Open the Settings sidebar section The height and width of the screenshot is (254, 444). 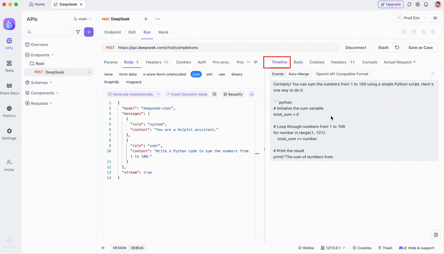click(x=9, y=134)
